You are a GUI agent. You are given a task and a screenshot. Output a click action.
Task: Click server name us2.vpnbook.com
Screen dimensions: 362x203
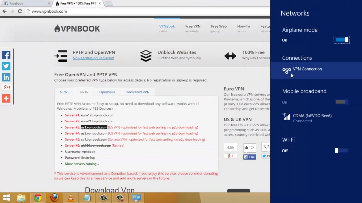[x=94, y=133]
